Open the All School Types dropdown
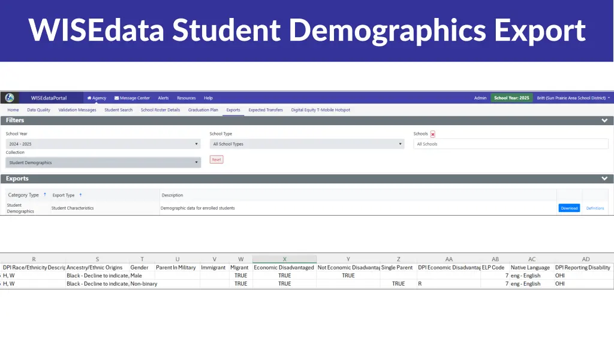Screen dimensions: 614x345 click(306, 144)
